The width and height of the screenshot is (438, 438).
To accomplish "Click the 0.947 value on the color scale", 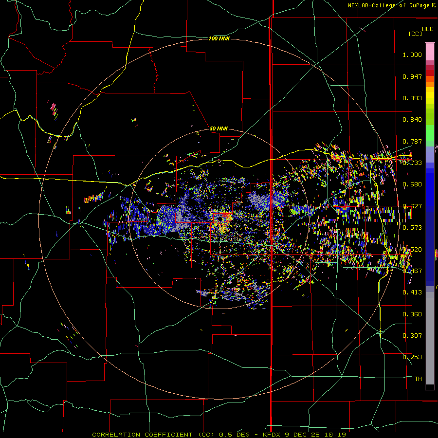I will coord(412,76).
